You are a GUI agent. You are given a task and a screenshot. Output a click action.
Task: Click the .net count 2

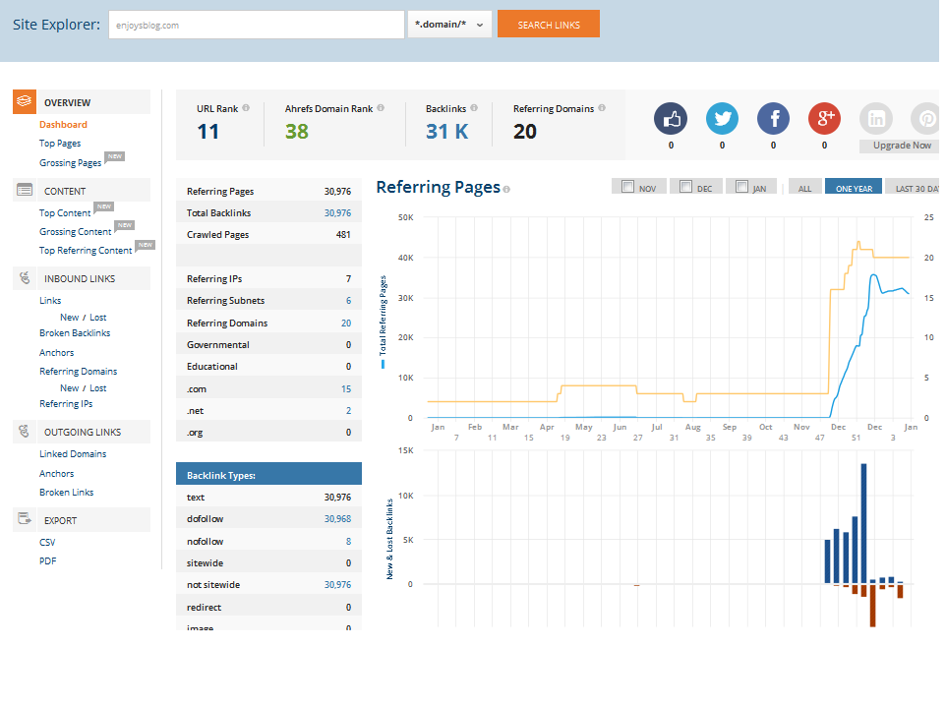[x=348, y=410]
